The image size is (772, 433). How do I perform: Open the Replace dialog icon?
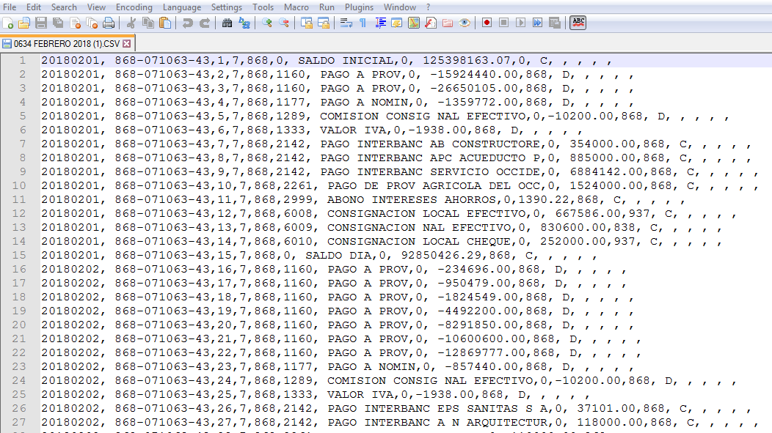click(x=244, y=23)
